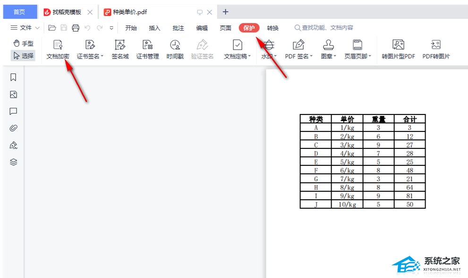Expand the 文档定稿 dropdown arrow
The width and height of the screenshot is (468, 278).
[x=249, y=56]
